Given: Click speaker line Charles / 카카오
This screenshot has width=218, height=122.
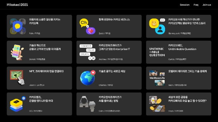Looking at the screenshot, I should [x=106, y=85].
